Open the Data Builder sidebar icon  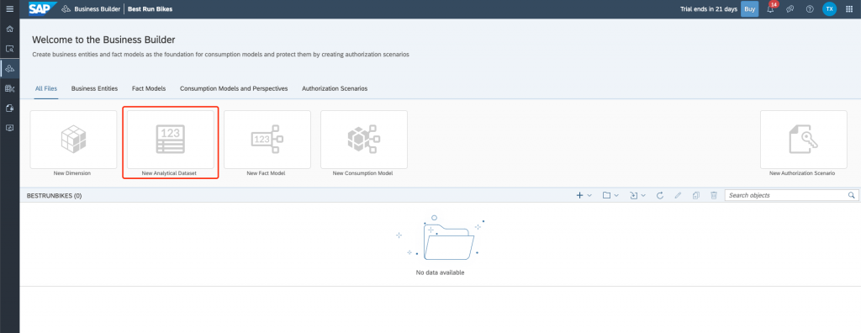pos(9,88)
